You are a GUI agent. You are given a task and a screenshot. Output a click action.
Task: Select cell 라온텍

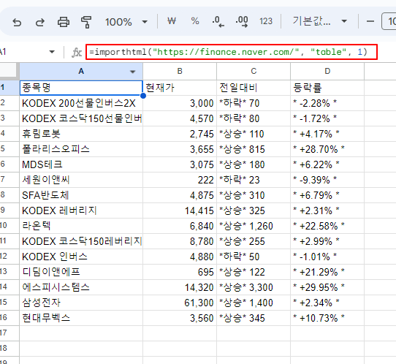(81, 226)
